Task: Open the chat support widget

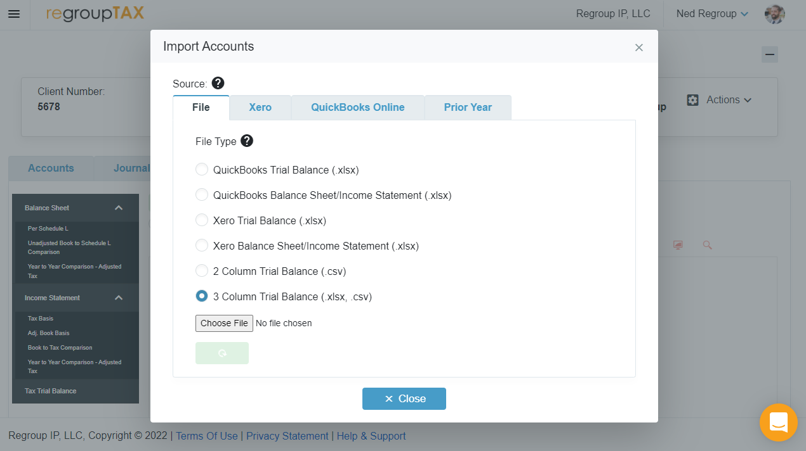Action: point(779,422)
